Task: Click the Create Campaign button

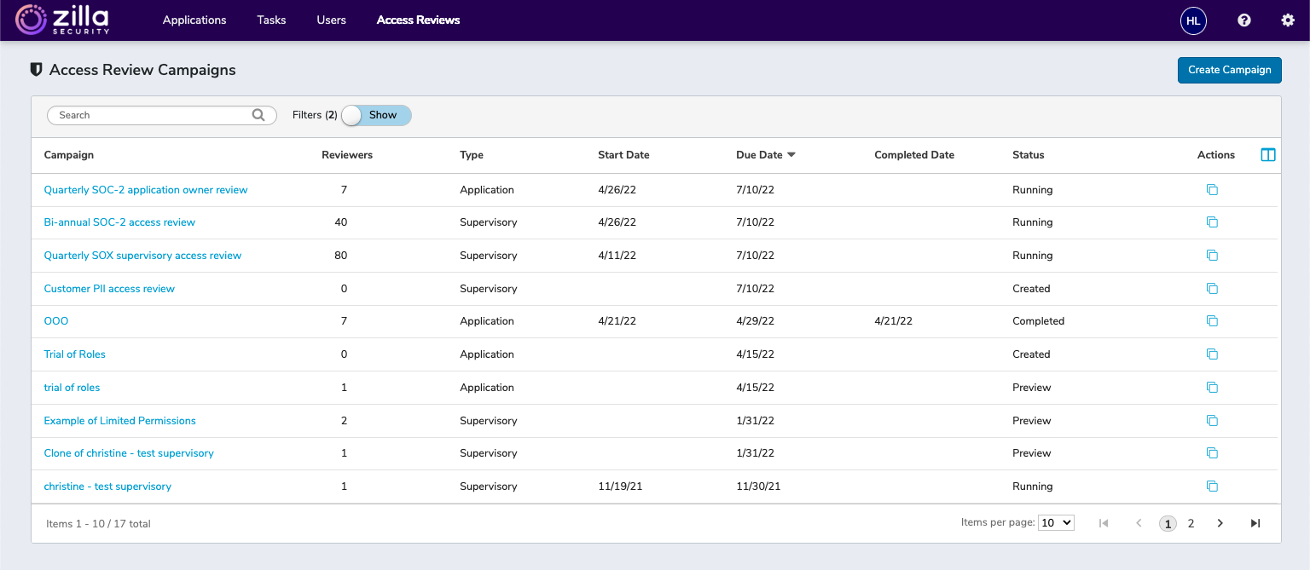Action: click(x=1229, y=70)
